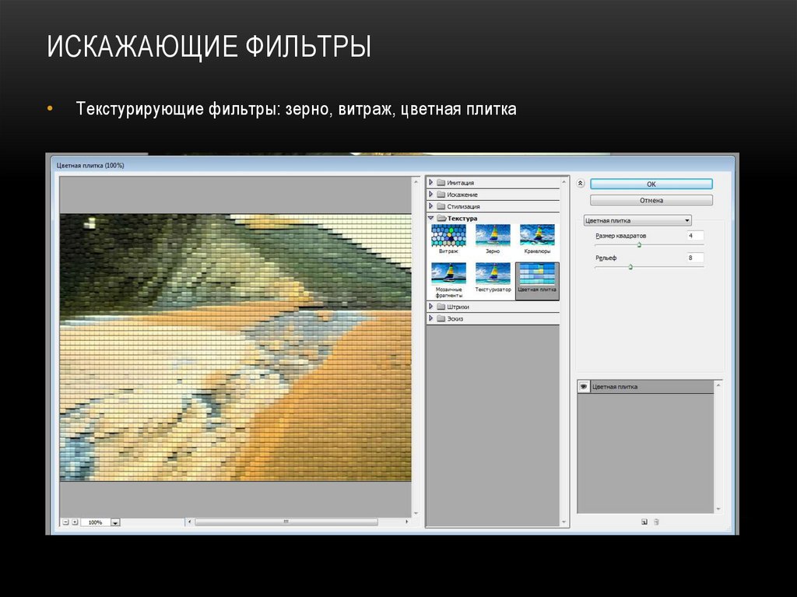The width and height of the screenshot is (797, 597).
Task: Open the zoom percentage dropdown
Action: (x=115, y=523)
